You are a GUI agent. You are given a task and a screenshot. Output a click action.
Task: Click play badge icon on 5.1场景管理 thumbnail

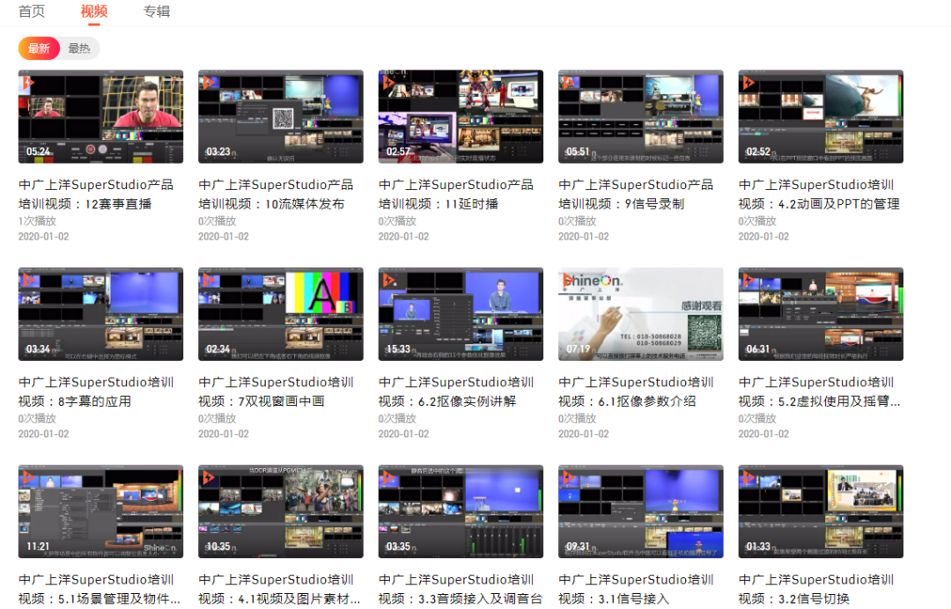tap(27, 477)
